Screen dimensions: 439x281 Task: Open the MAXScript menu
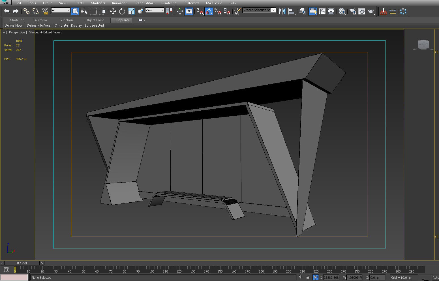[214, 3]
